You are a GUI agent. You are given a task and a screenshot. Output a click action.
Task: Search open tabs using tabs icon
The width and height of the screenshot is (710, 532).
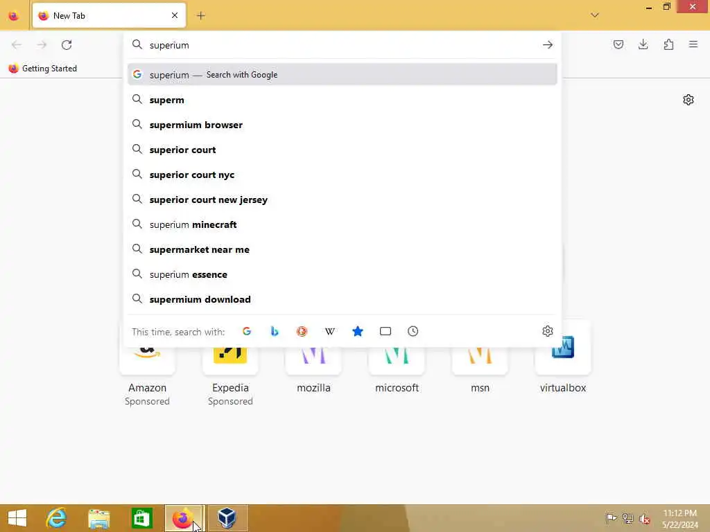(x=386, y=331)
